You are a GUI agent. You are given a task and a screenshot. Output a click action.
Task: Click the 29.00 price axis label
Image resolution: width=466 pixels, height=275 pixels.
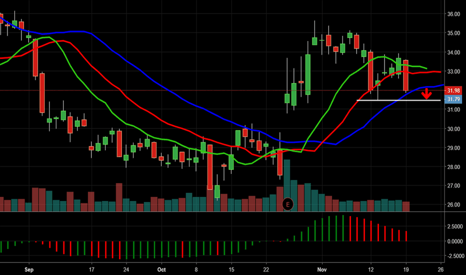pyautogui.click(x=454, y=148)
